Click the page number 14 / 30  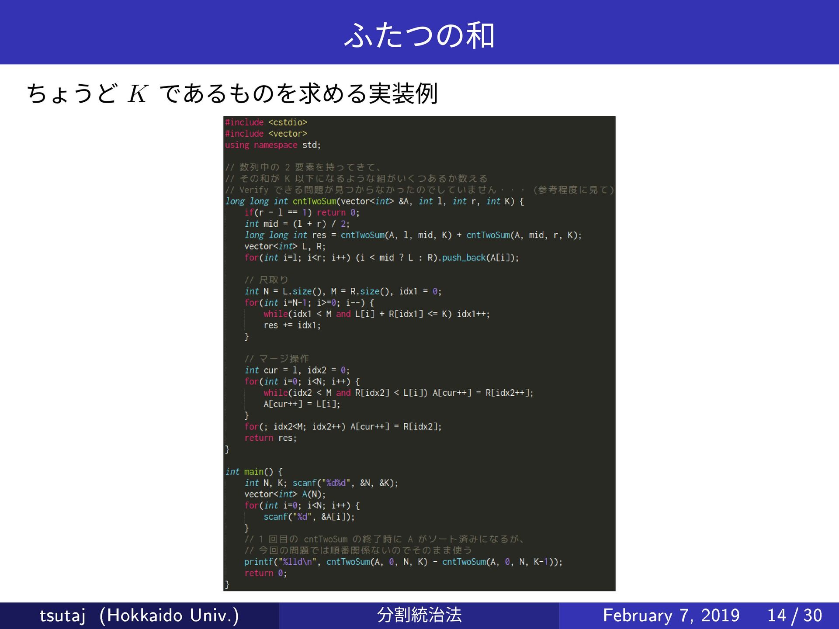[794, 615]
